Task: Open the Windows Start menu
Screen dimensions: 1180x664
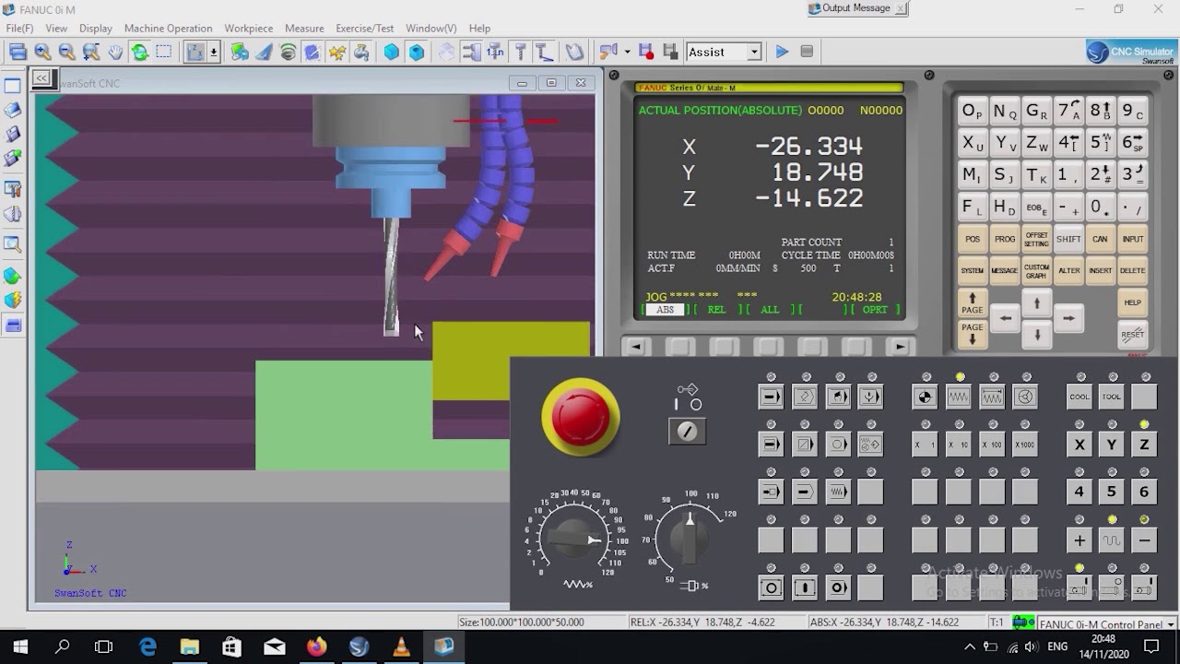Action: pos(20,646)
